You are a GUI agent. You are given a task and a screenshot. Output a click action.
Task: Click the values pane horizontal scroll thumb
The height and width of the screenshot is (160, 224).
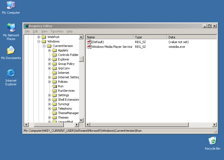[x=139, y=124]
